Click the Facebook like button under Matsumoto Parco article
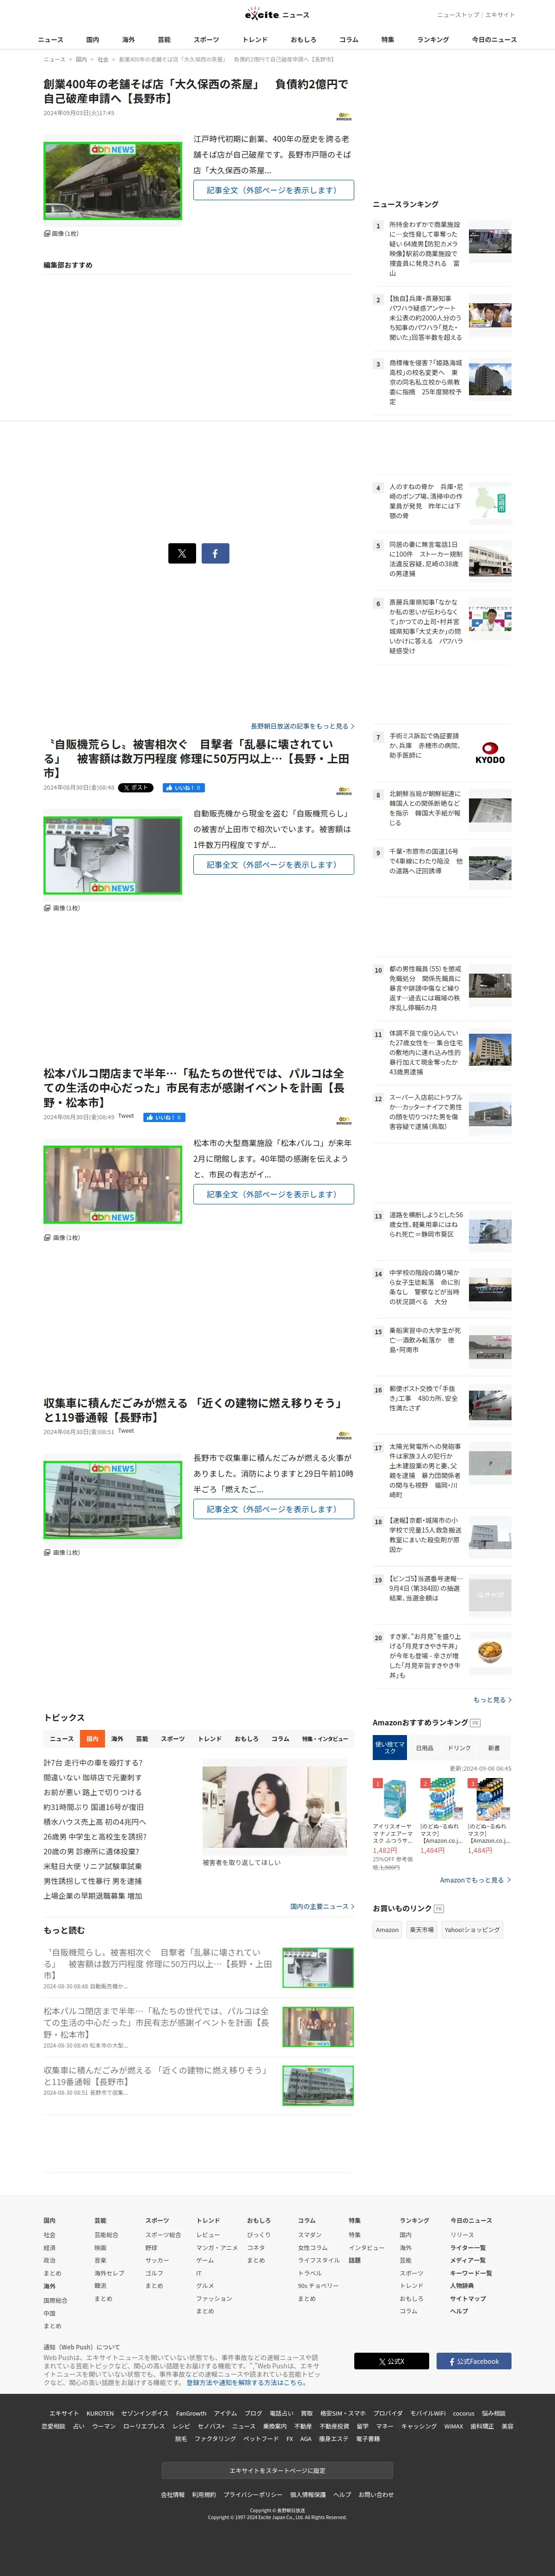Viewport: 555px width, 2576px height. pyautogui.click(x=164, y=1117)
